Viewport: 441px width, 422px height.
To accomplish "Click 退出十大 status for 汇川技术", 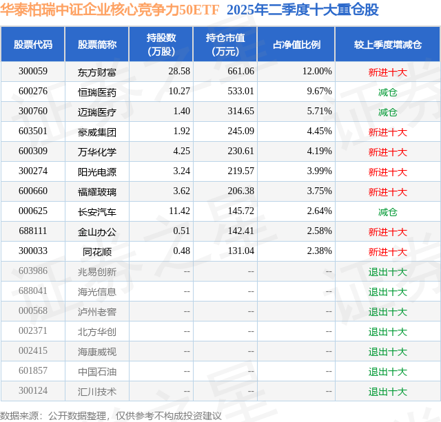I will click(388, 392).
